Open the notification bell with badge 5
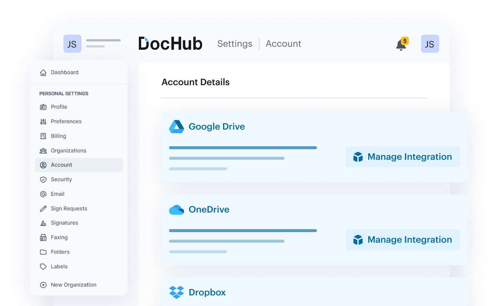 pyautogui.click(x=401, y=44)
